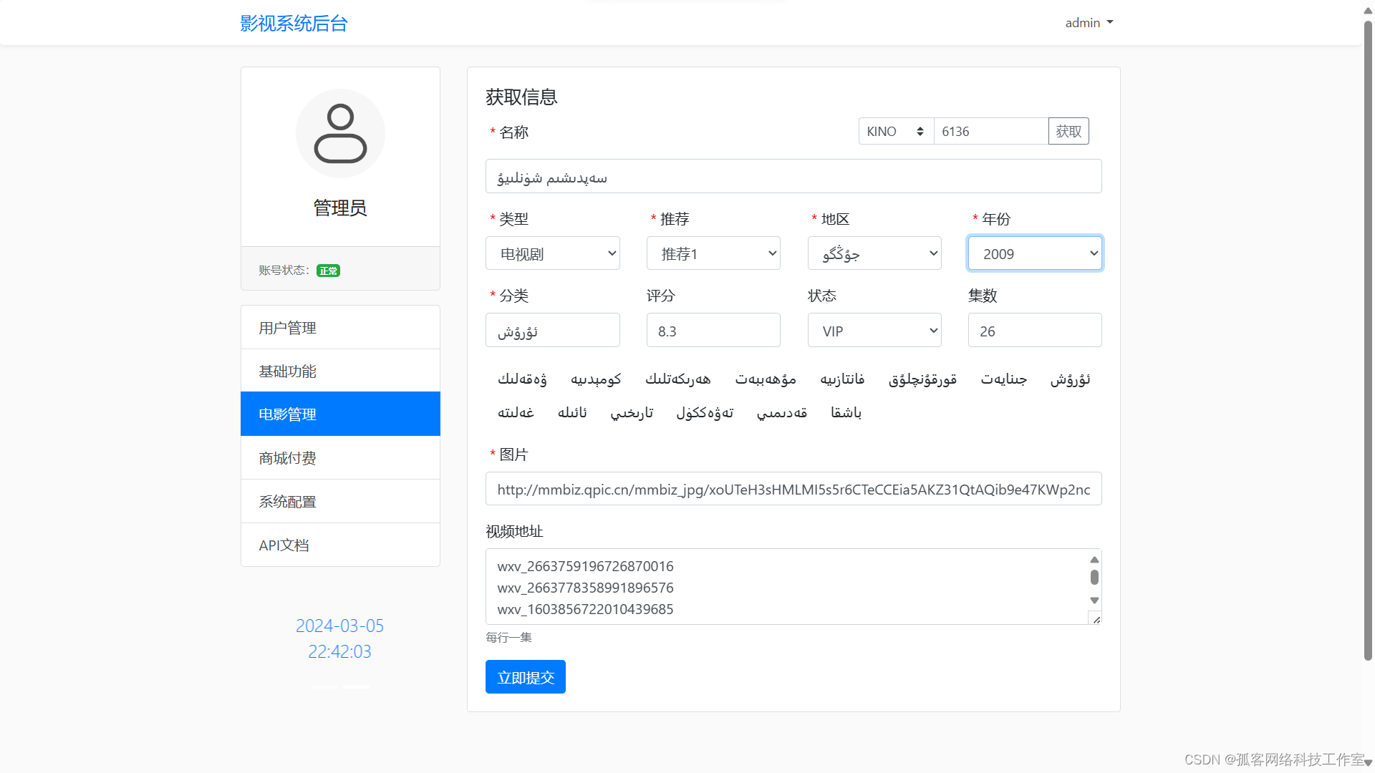
Task: Select the ھەرىكەتلىك genre tag
Action: click(678, 379)
